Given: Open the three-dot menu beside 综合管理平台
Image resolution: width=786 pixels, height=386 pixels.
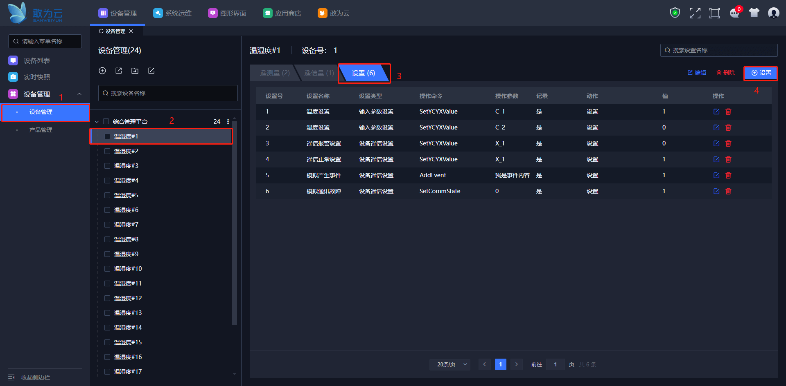Looking at the screenshot, I should [228, 122].
